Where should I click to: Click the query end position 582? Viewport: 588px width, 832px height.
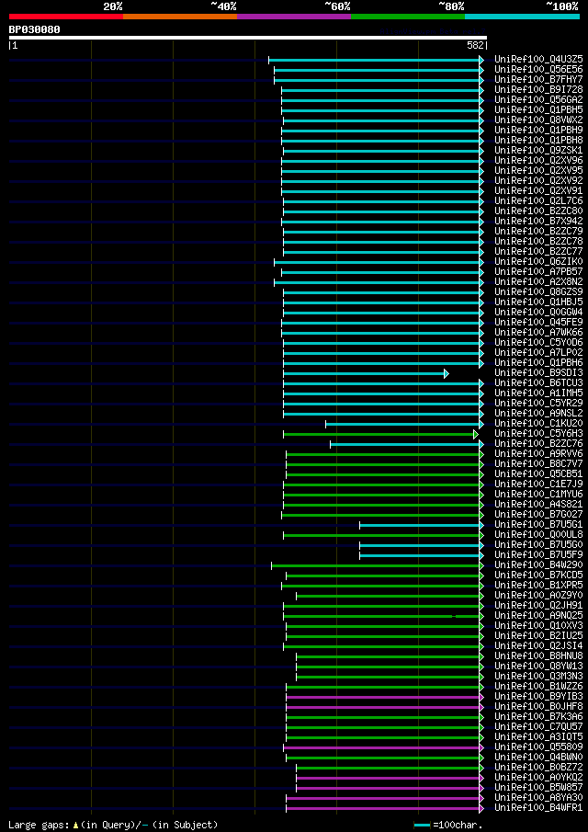click(477, 46)
